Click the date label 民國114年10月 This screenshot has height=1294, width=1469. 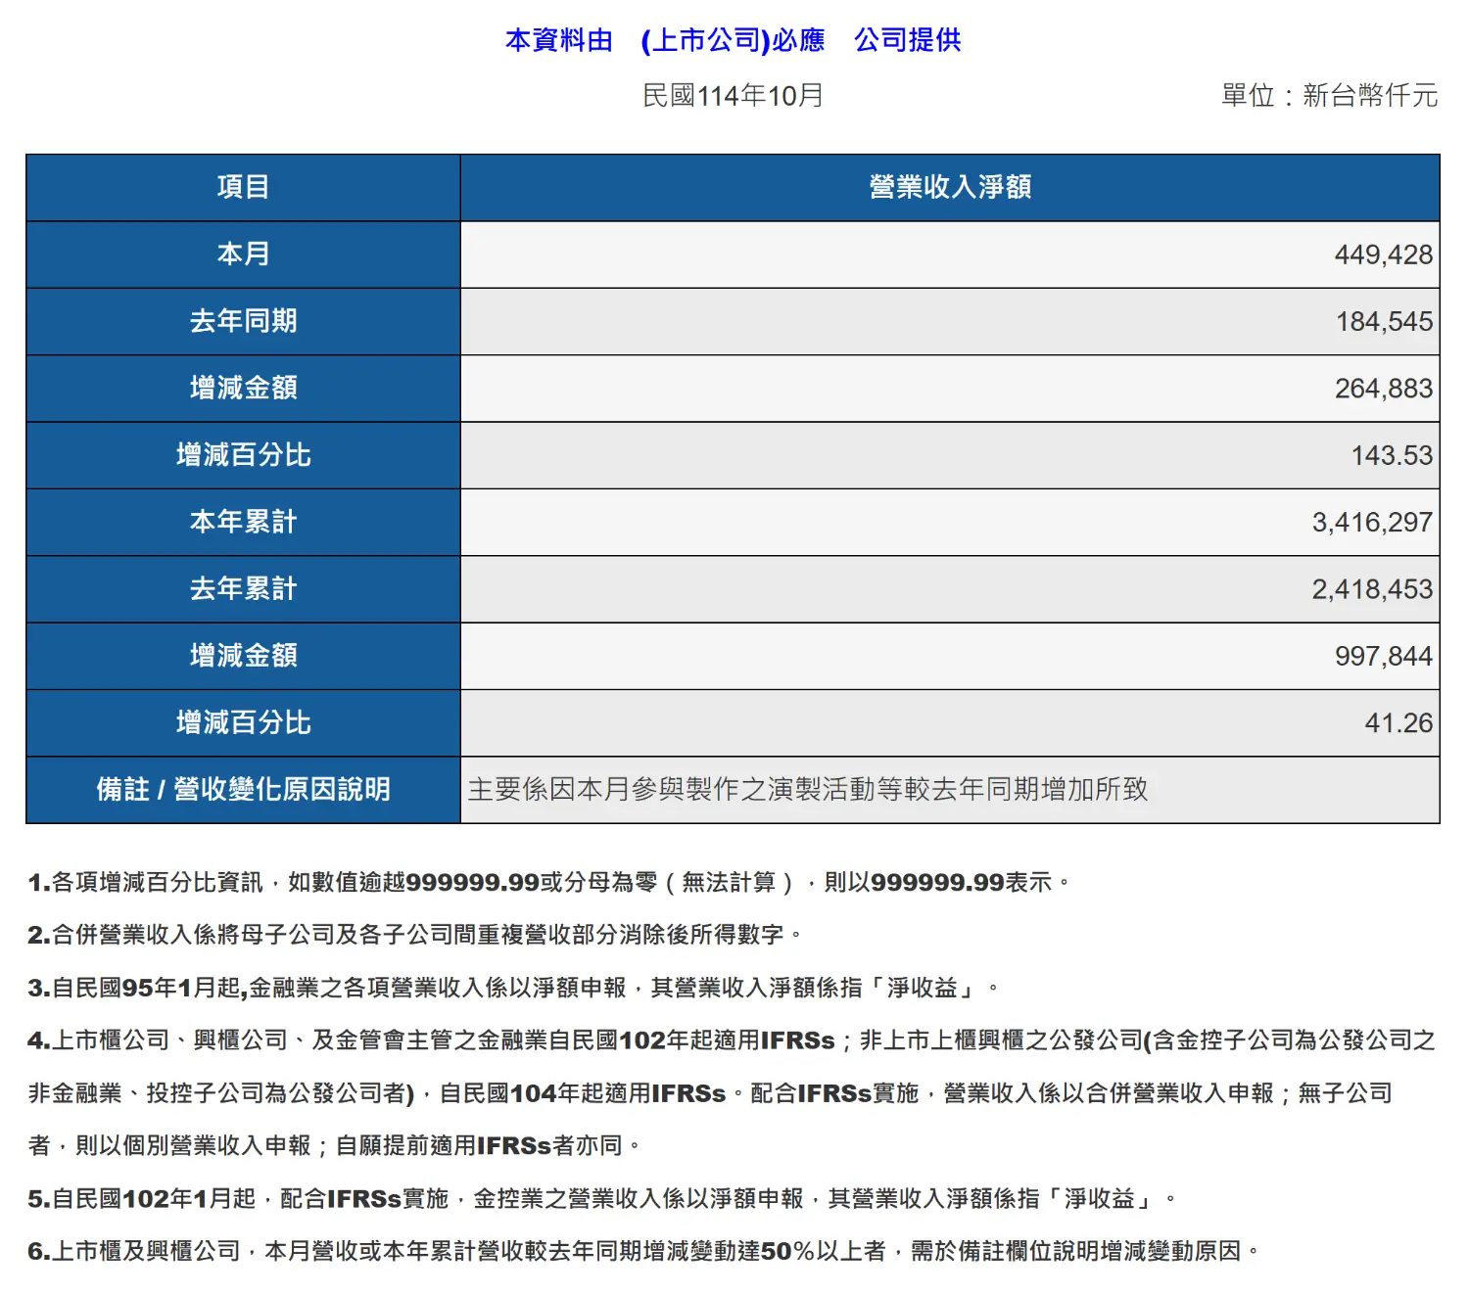(733, 96)
